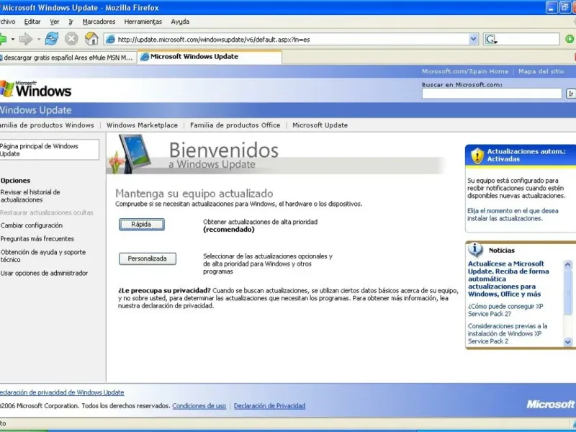
Task: Open the Ver menu
Action: click(55, 22)
